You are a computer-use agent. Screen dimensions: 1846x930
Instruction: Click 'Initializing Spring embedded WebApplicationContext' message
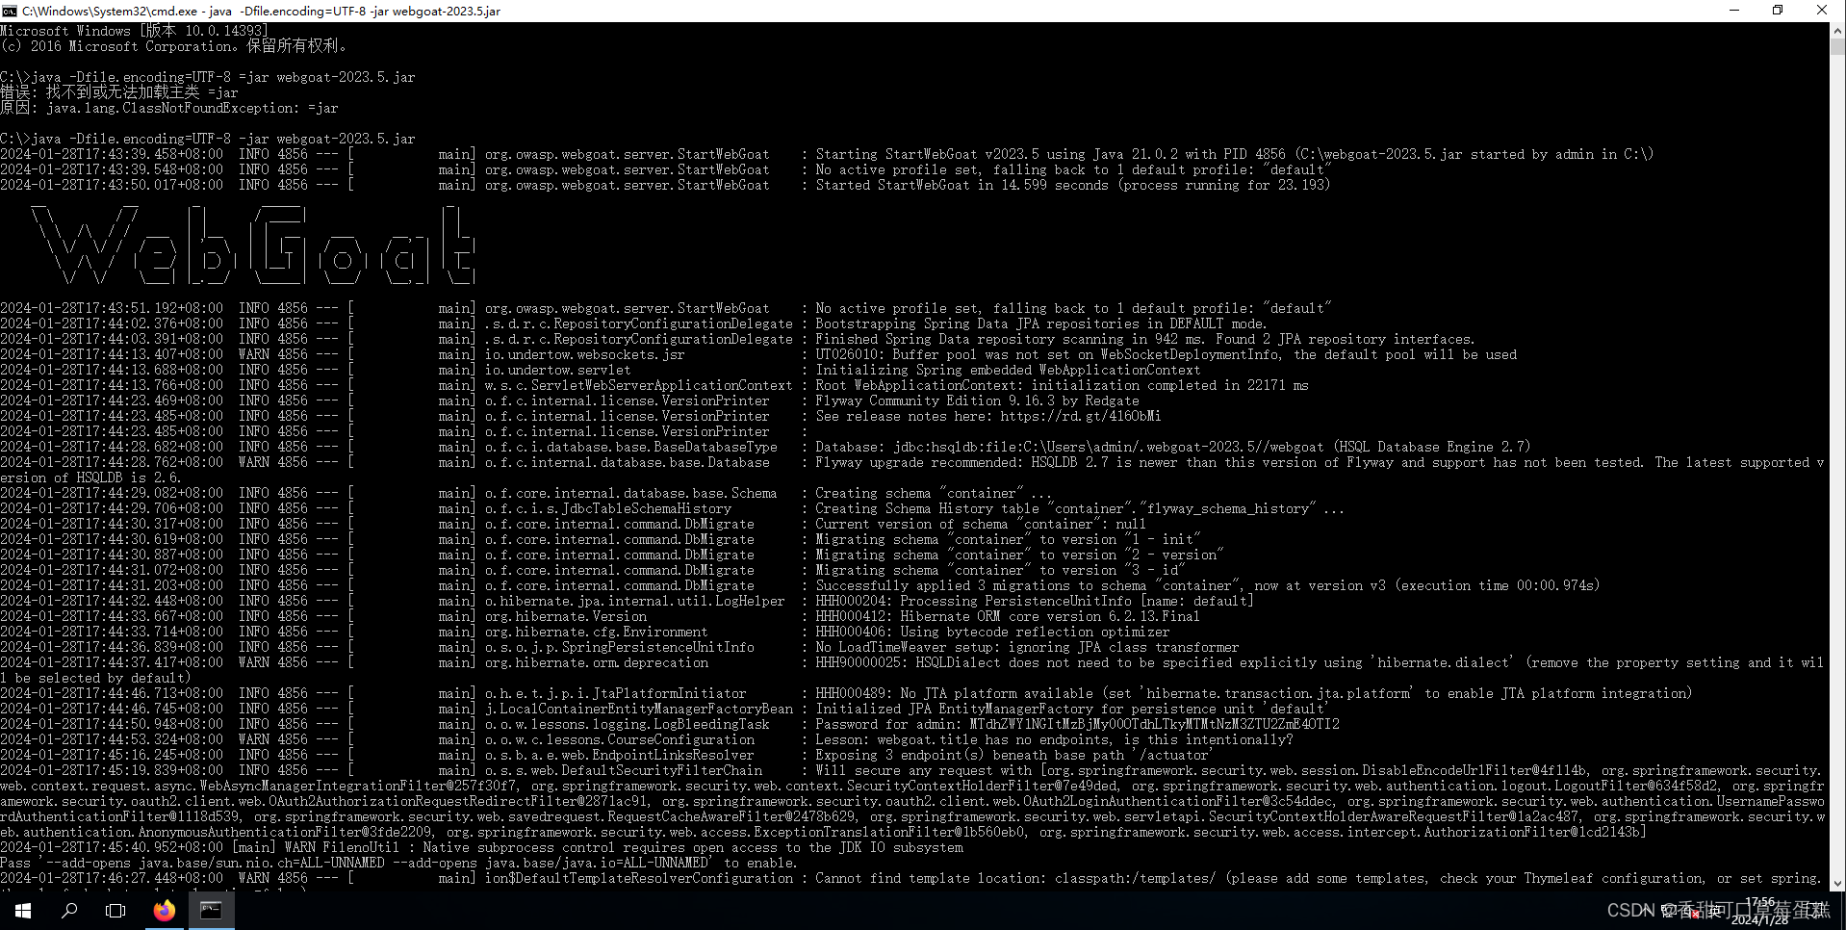1008,370
